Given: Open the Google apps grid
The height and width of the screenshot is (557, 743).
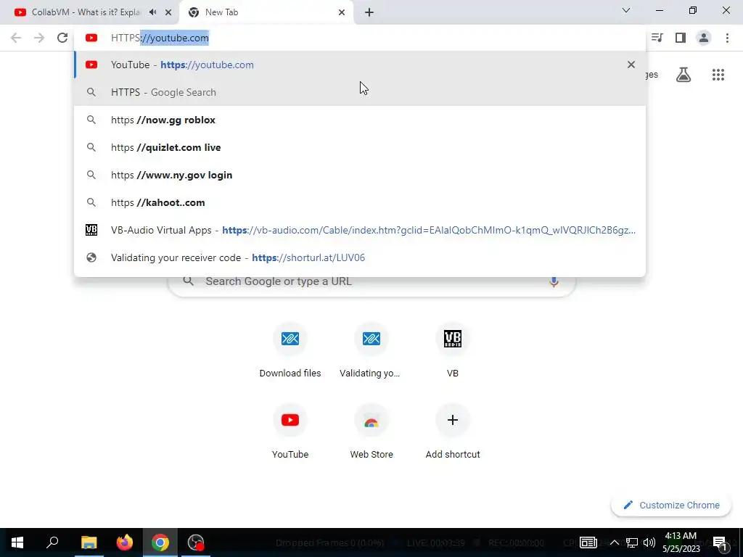Looking at the screenshot, I should click(718, 75).
